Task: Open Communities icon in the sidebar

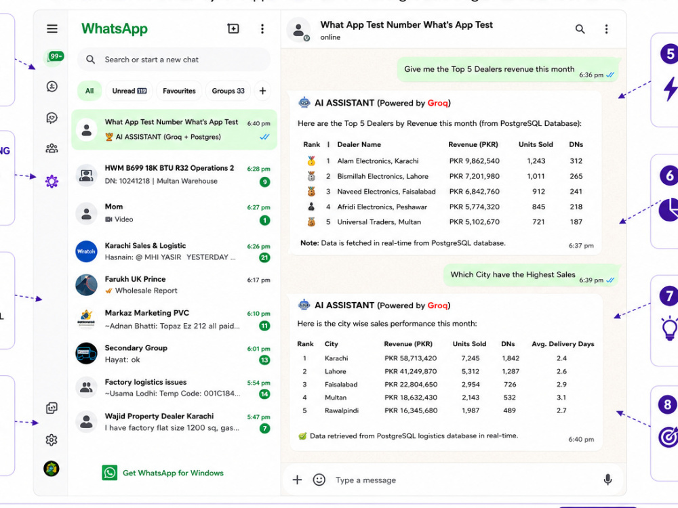Action: click(x=52, y=149)
